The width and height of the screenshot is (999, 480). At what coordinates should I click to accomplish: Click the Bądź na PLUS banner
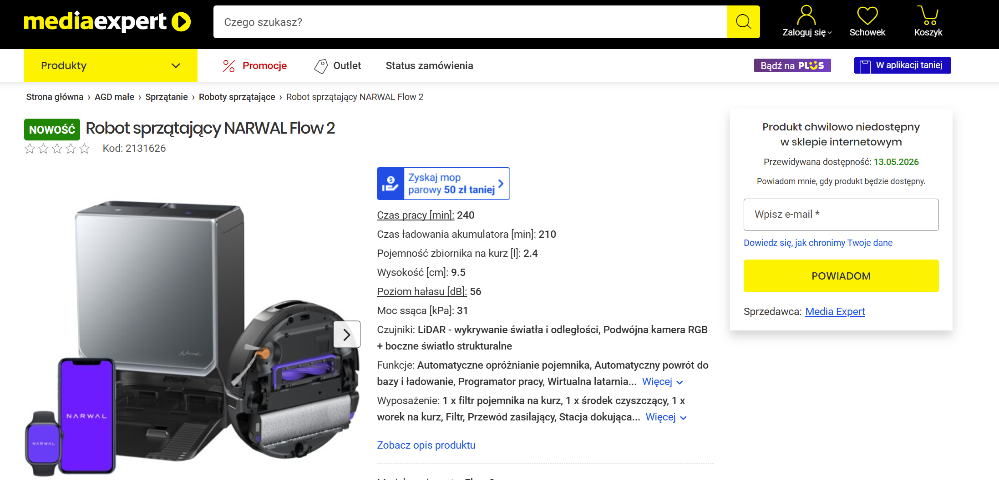pyautogui.click(x=792, y=65)
